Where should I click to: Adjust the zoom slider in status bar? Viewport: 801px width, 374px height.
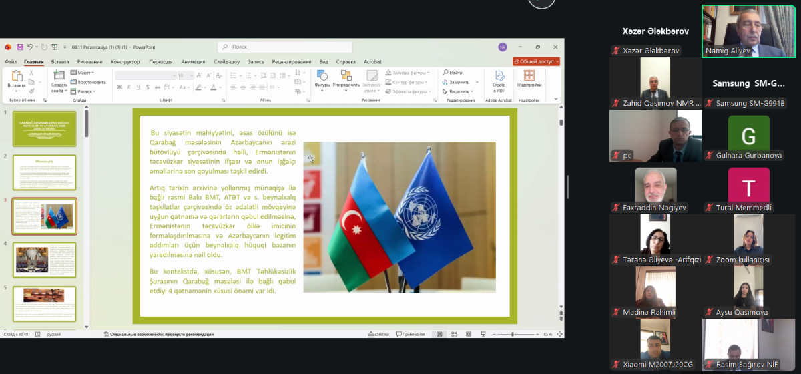[x=513, y=334]
